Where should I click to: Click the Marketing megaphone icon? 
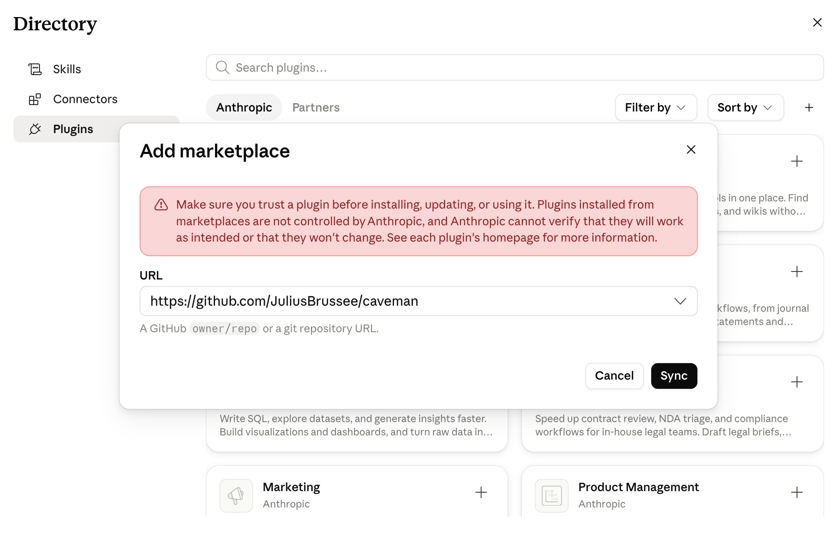(x=236, y=496)
